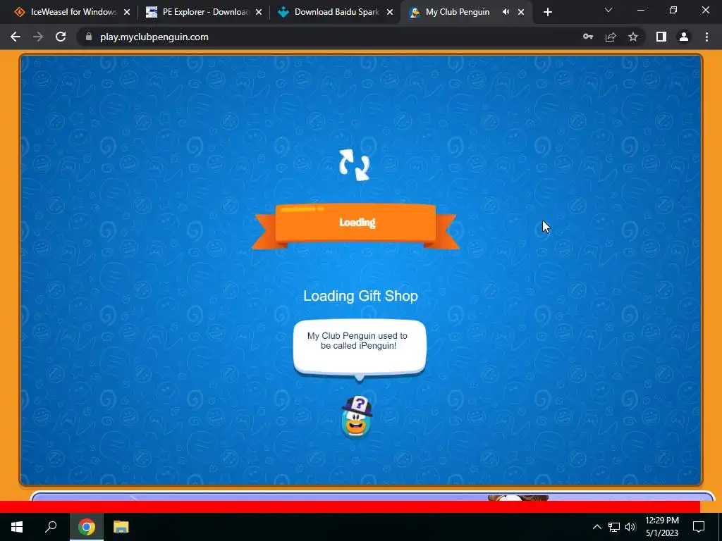The width and height of the screenshot is (722, 541).
Task: Click the Chrome taskbar icon
Action: coord(87,527)
